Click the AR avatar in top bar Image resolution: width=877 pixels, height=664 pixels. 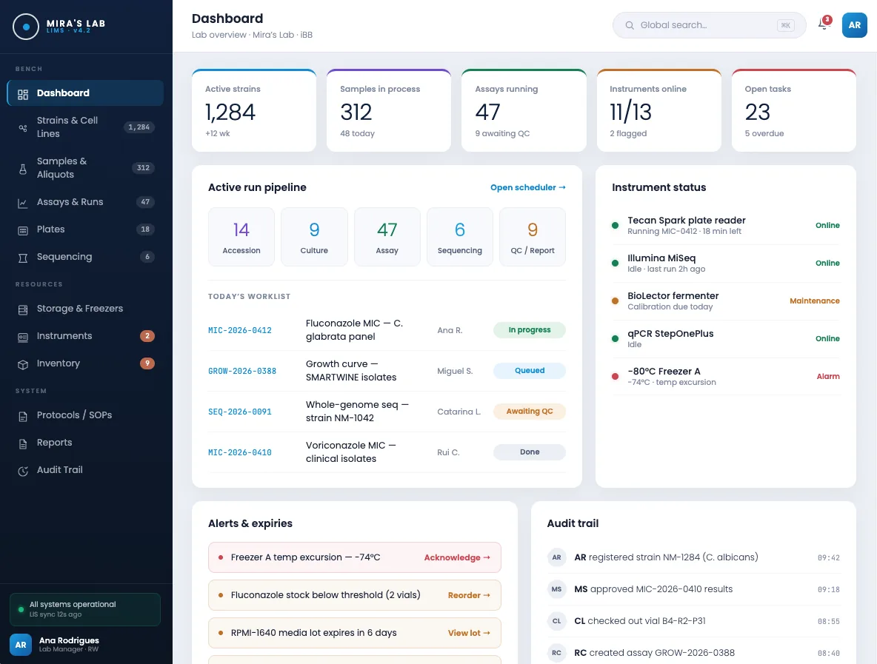854,25
